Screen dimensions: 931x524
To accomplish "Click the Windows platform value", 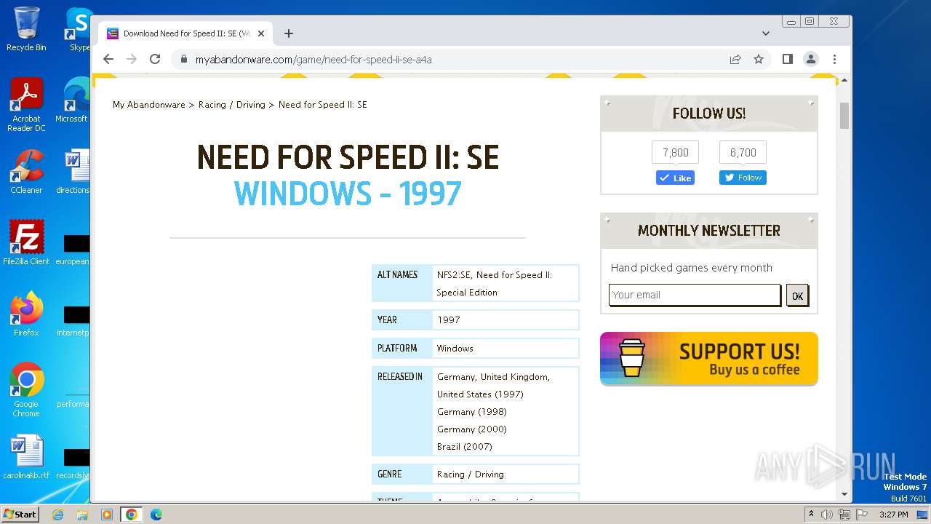I will point(455,349).
